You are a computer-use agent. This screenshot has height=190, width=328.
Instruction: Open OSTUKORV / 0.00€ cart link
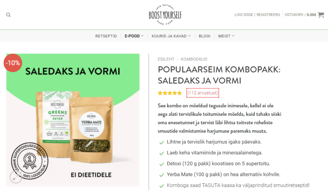(300, 15)
